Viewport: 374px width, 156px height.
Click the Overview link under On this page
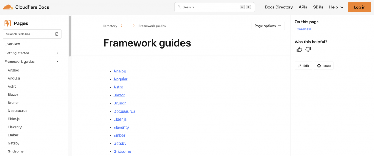tap(304, 29)
